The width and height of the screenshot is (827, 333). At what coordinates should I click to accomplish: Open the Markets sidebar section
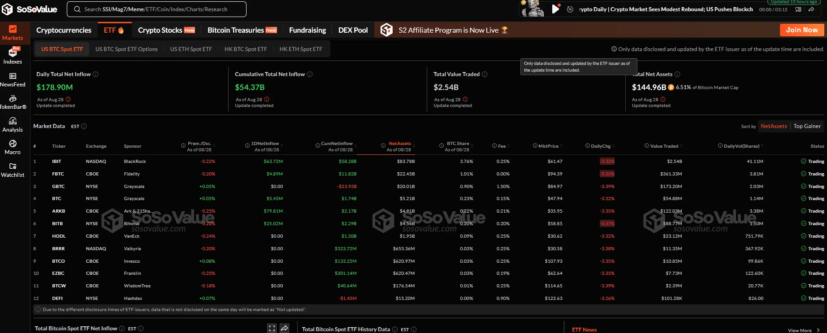pyautogui.click(x=13, y=33)
